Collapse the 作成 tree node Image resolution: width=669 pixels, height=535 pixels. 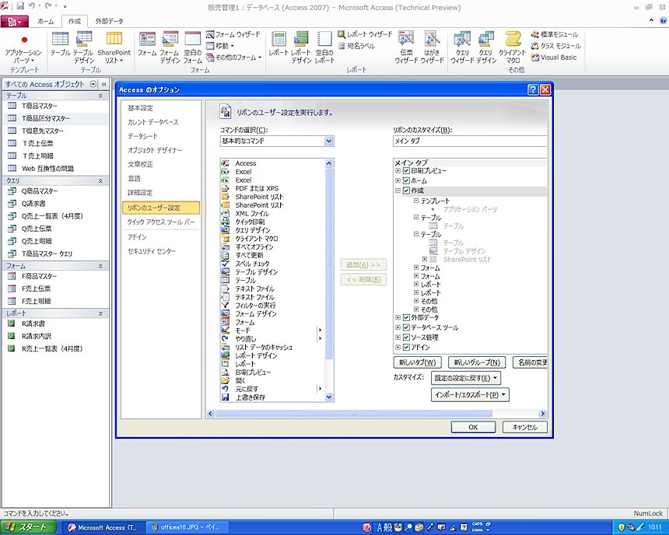[x=398, y=191]
